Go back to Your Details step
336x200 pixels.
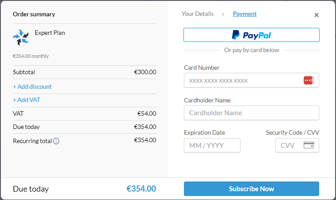click(x=198, y=14)
